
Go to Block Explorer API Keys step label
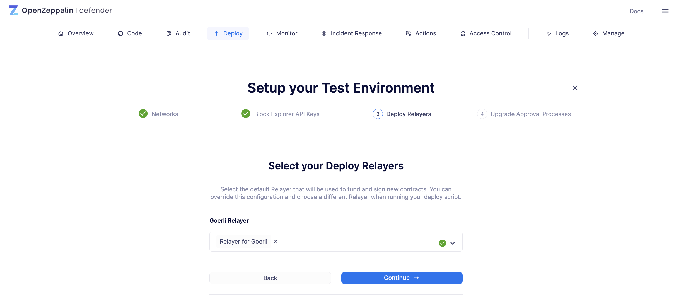coord(287,114)
